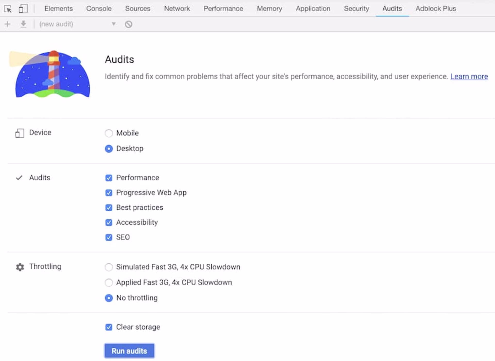Disable the Clear storage checkbox
The image size is (495, 361).
[x=109, y=327]
